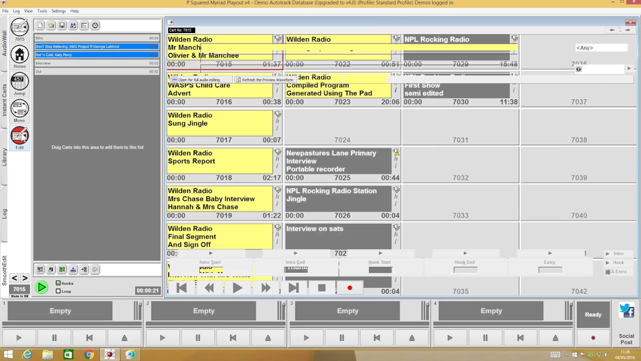Toggle the Hooks checkbox

58,283
